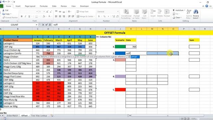Click the Developer ribbon tab

[x=84, y=6]
